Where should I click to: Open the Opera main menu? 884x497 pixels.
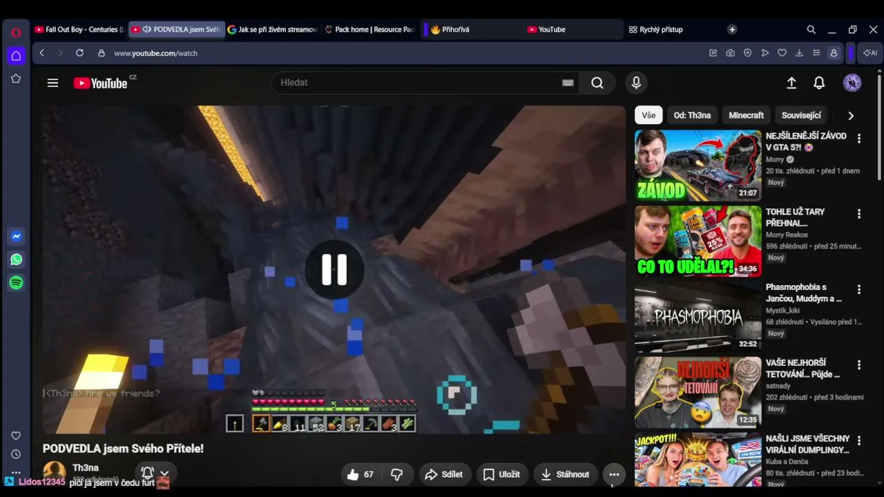coord(16,32)
